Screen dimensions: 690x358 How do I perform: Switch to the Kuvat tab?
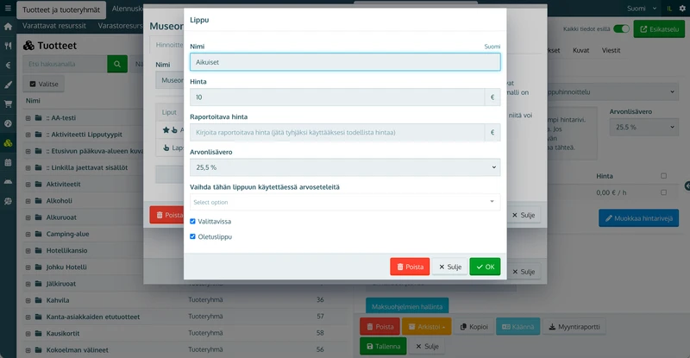(x=580, y=50)
